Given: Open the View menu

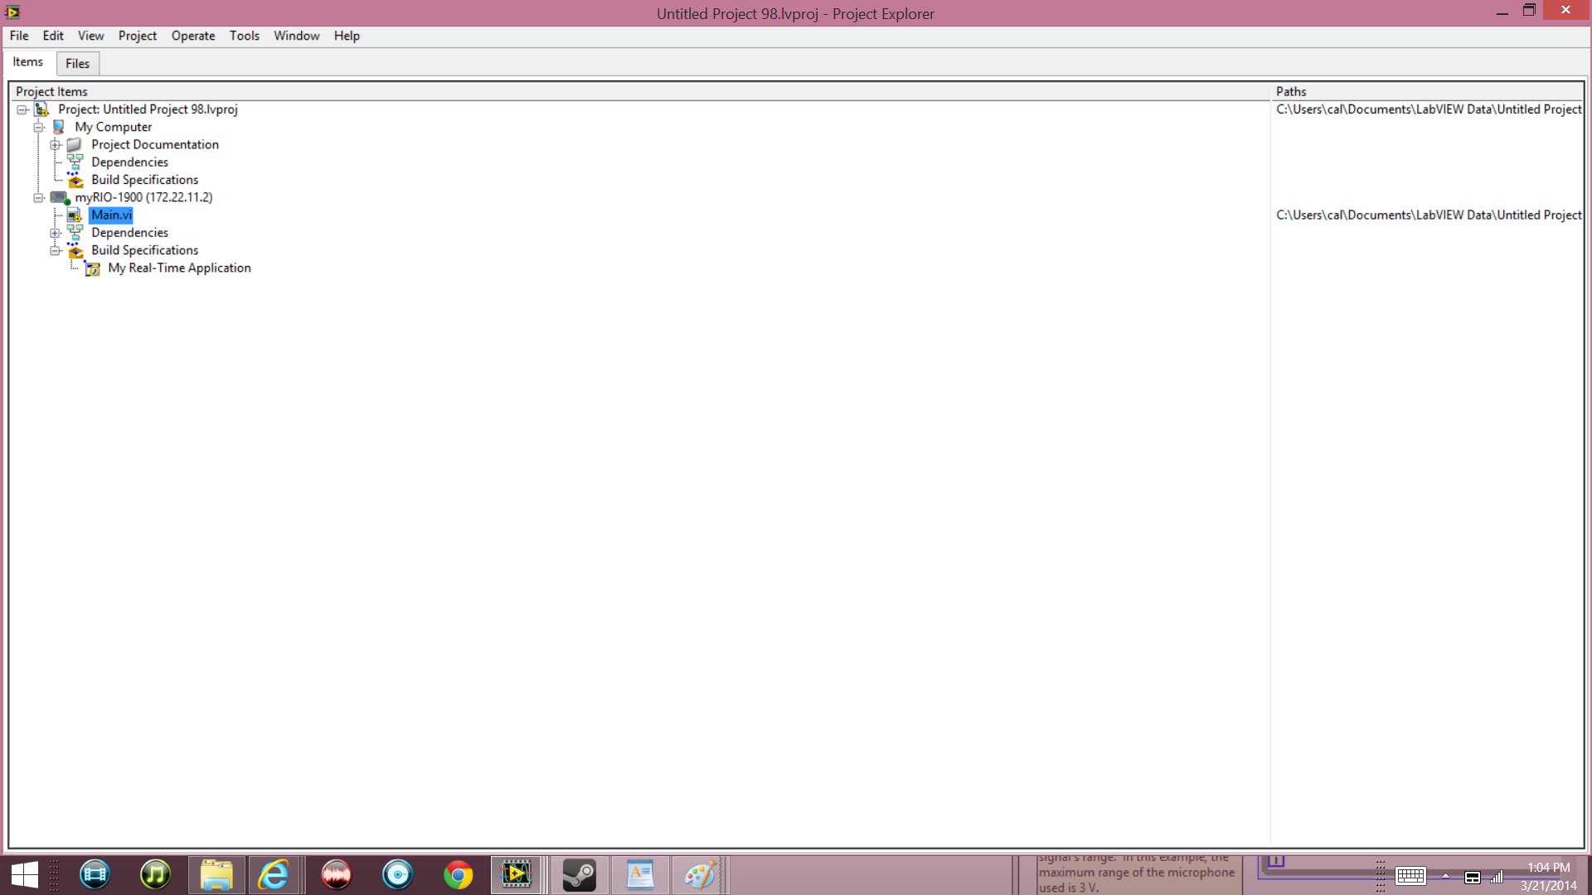Looking at the screenshot, I should (x=90, y=36).
